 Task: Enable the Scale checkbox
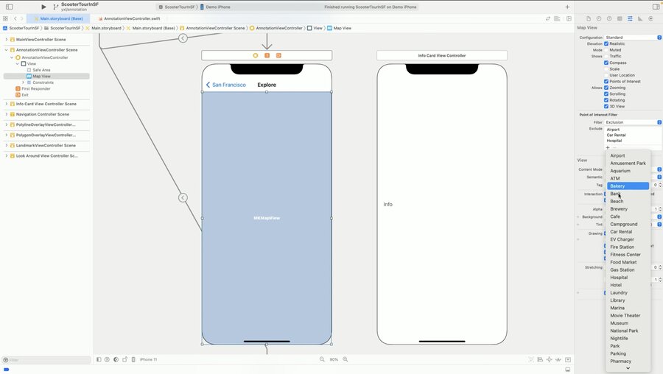click(606, 69)
